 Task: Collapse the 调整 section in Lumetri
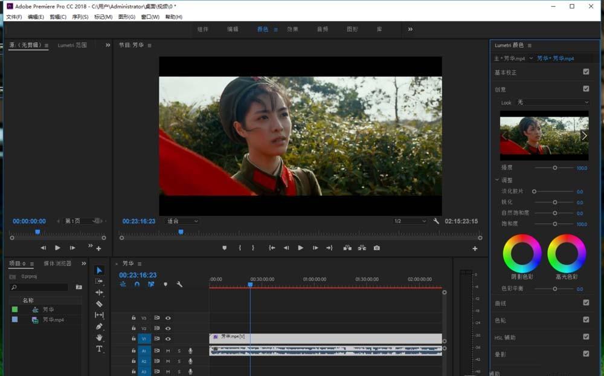(x=497, y=180)
